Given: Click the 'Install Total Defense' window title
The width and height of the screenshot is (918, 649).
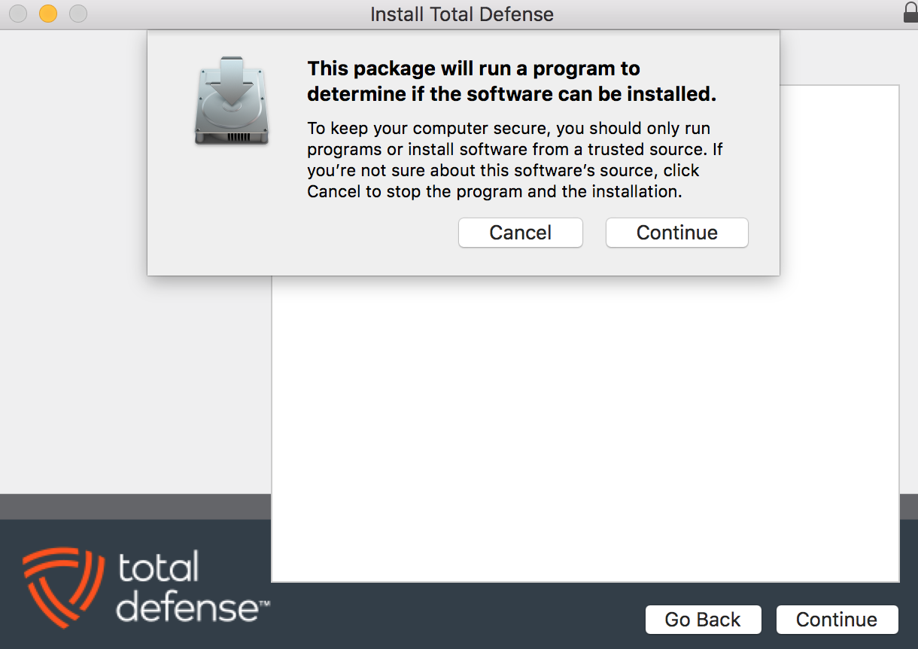Looking at the screenshot, I should [x=462, y=14].
